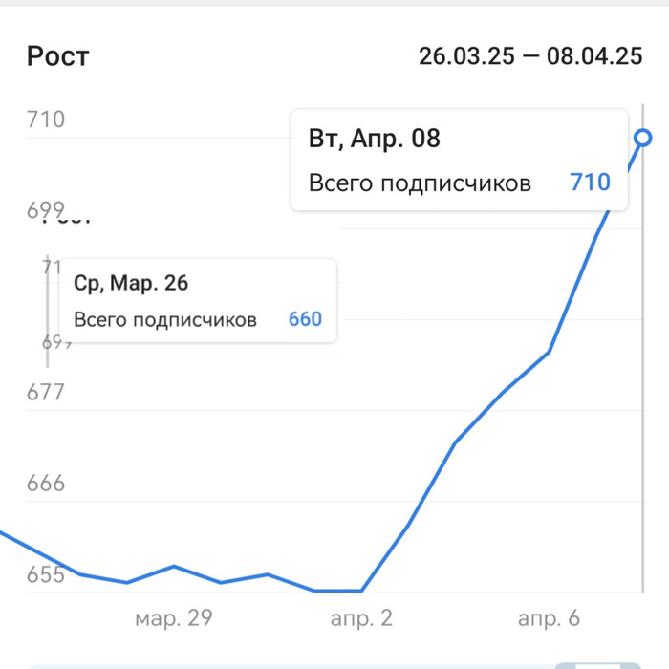Click the 'Вт, Апр. 08' tooltip card
The image size is (669, 669).
tap(459, 160)
